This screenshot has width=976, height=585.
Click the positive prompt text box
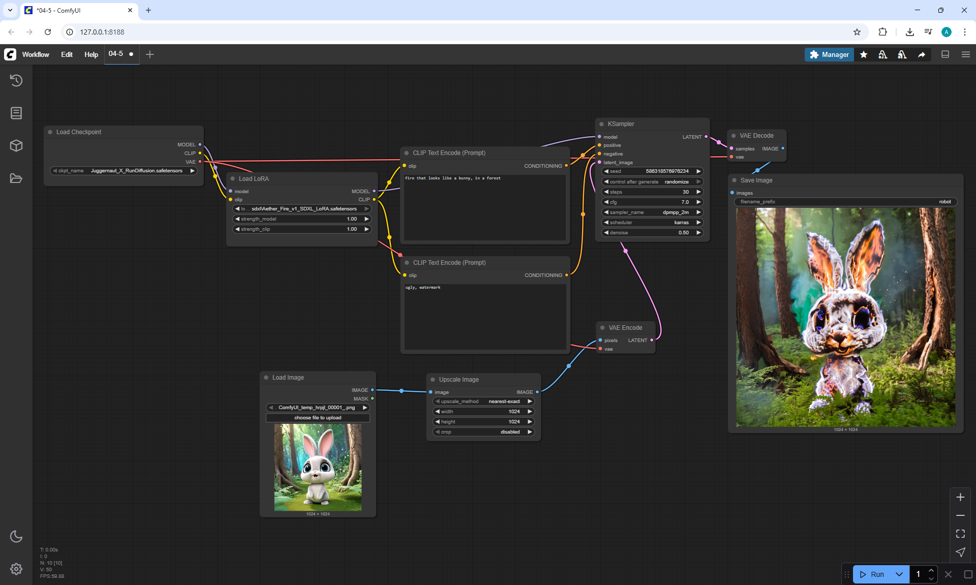click(484, 207)
